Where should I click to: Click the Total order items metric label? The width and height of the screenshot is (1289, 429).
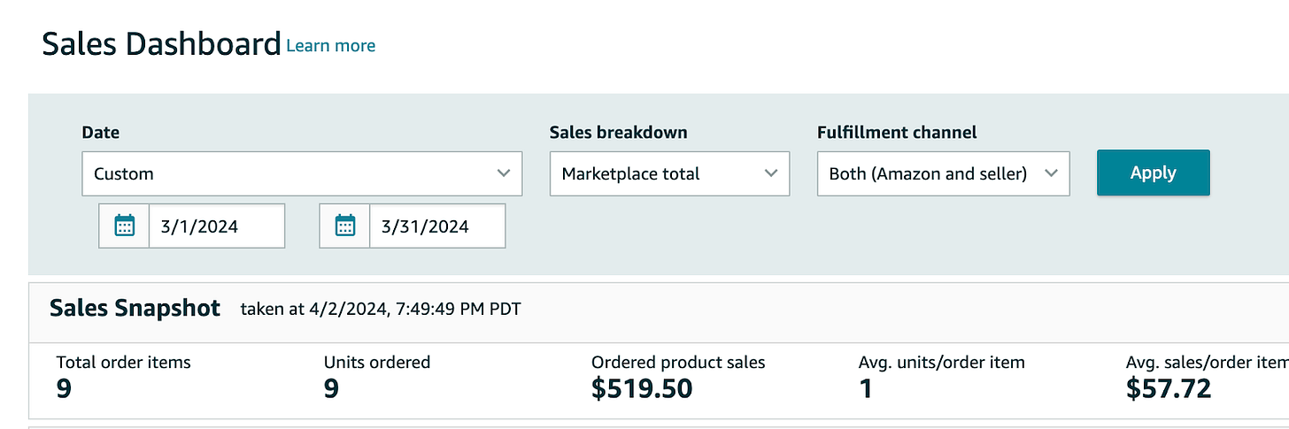(124, 362)
